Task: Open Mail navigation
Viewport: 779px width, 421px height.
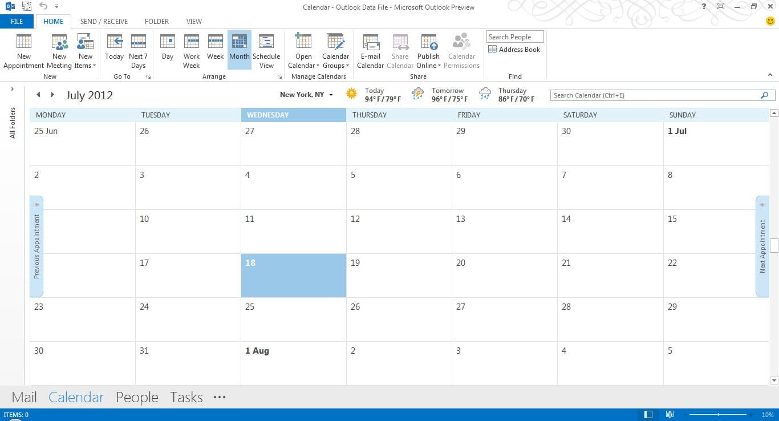Action: [x=24, y=397]
